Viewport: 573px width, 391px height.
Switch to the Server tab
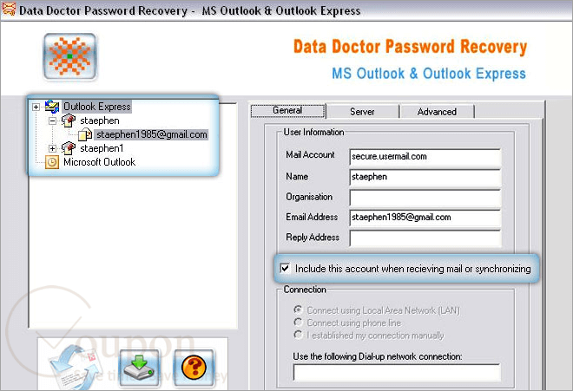(x=362, y=112)
